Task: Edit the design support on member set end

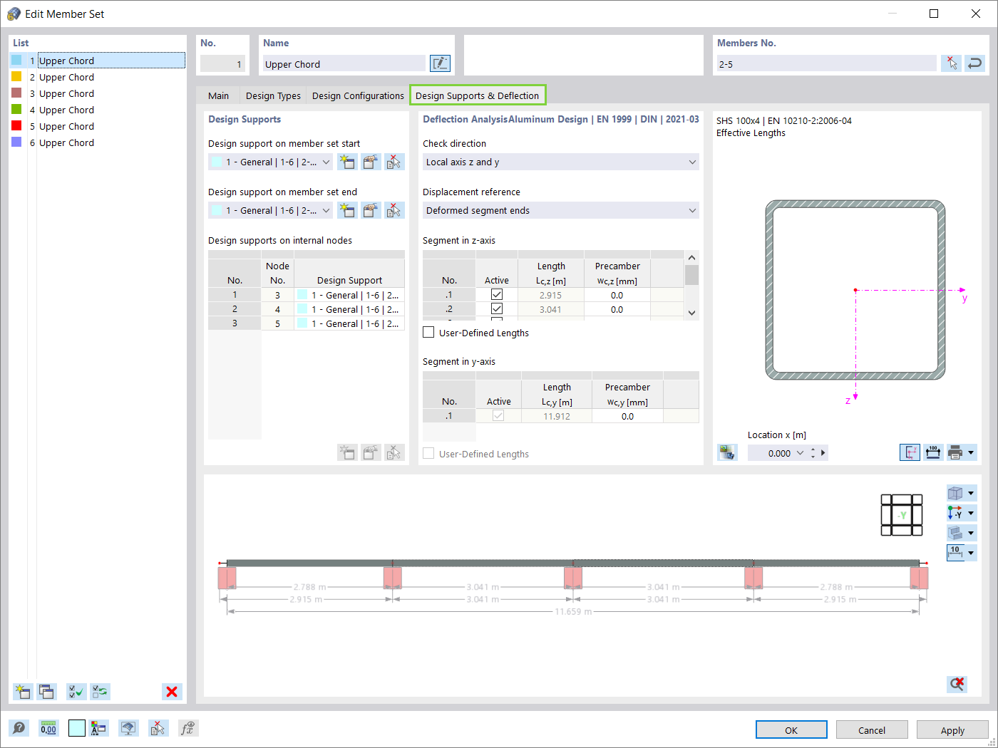Action: pyautogui.click(x=371, y=210)
